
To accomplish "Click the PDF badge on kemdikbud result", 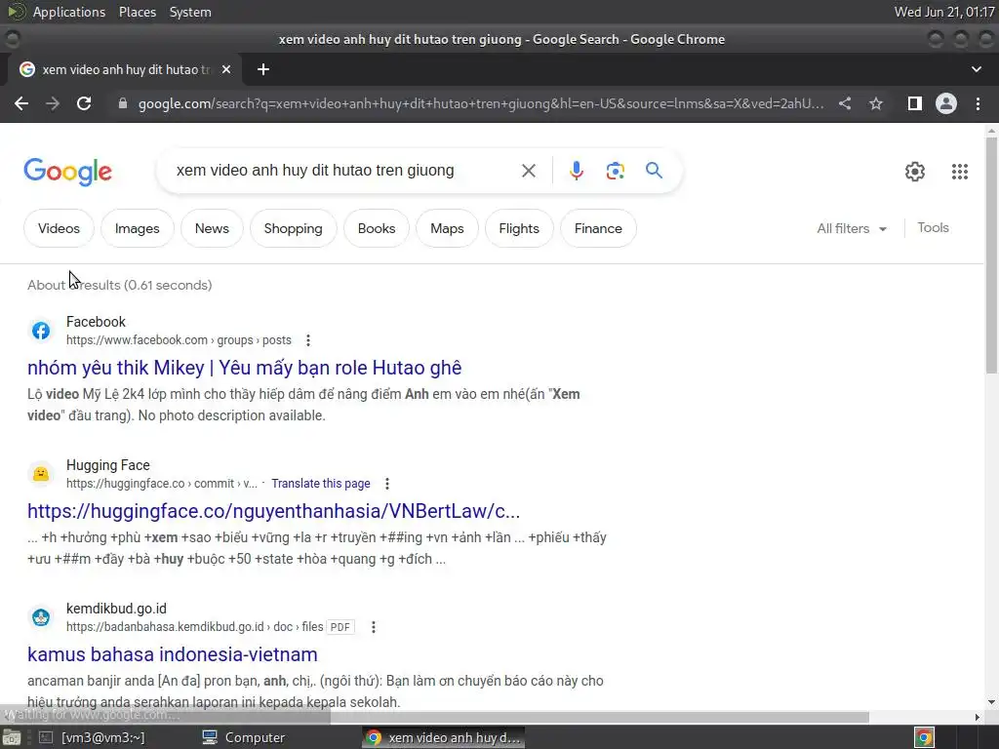I will pyautogui.click(x=340, y=627).
